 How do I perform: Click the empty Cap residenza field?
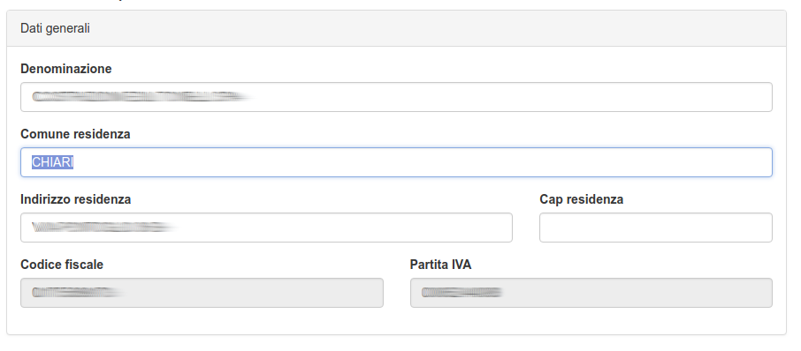(x=655, y=228)
